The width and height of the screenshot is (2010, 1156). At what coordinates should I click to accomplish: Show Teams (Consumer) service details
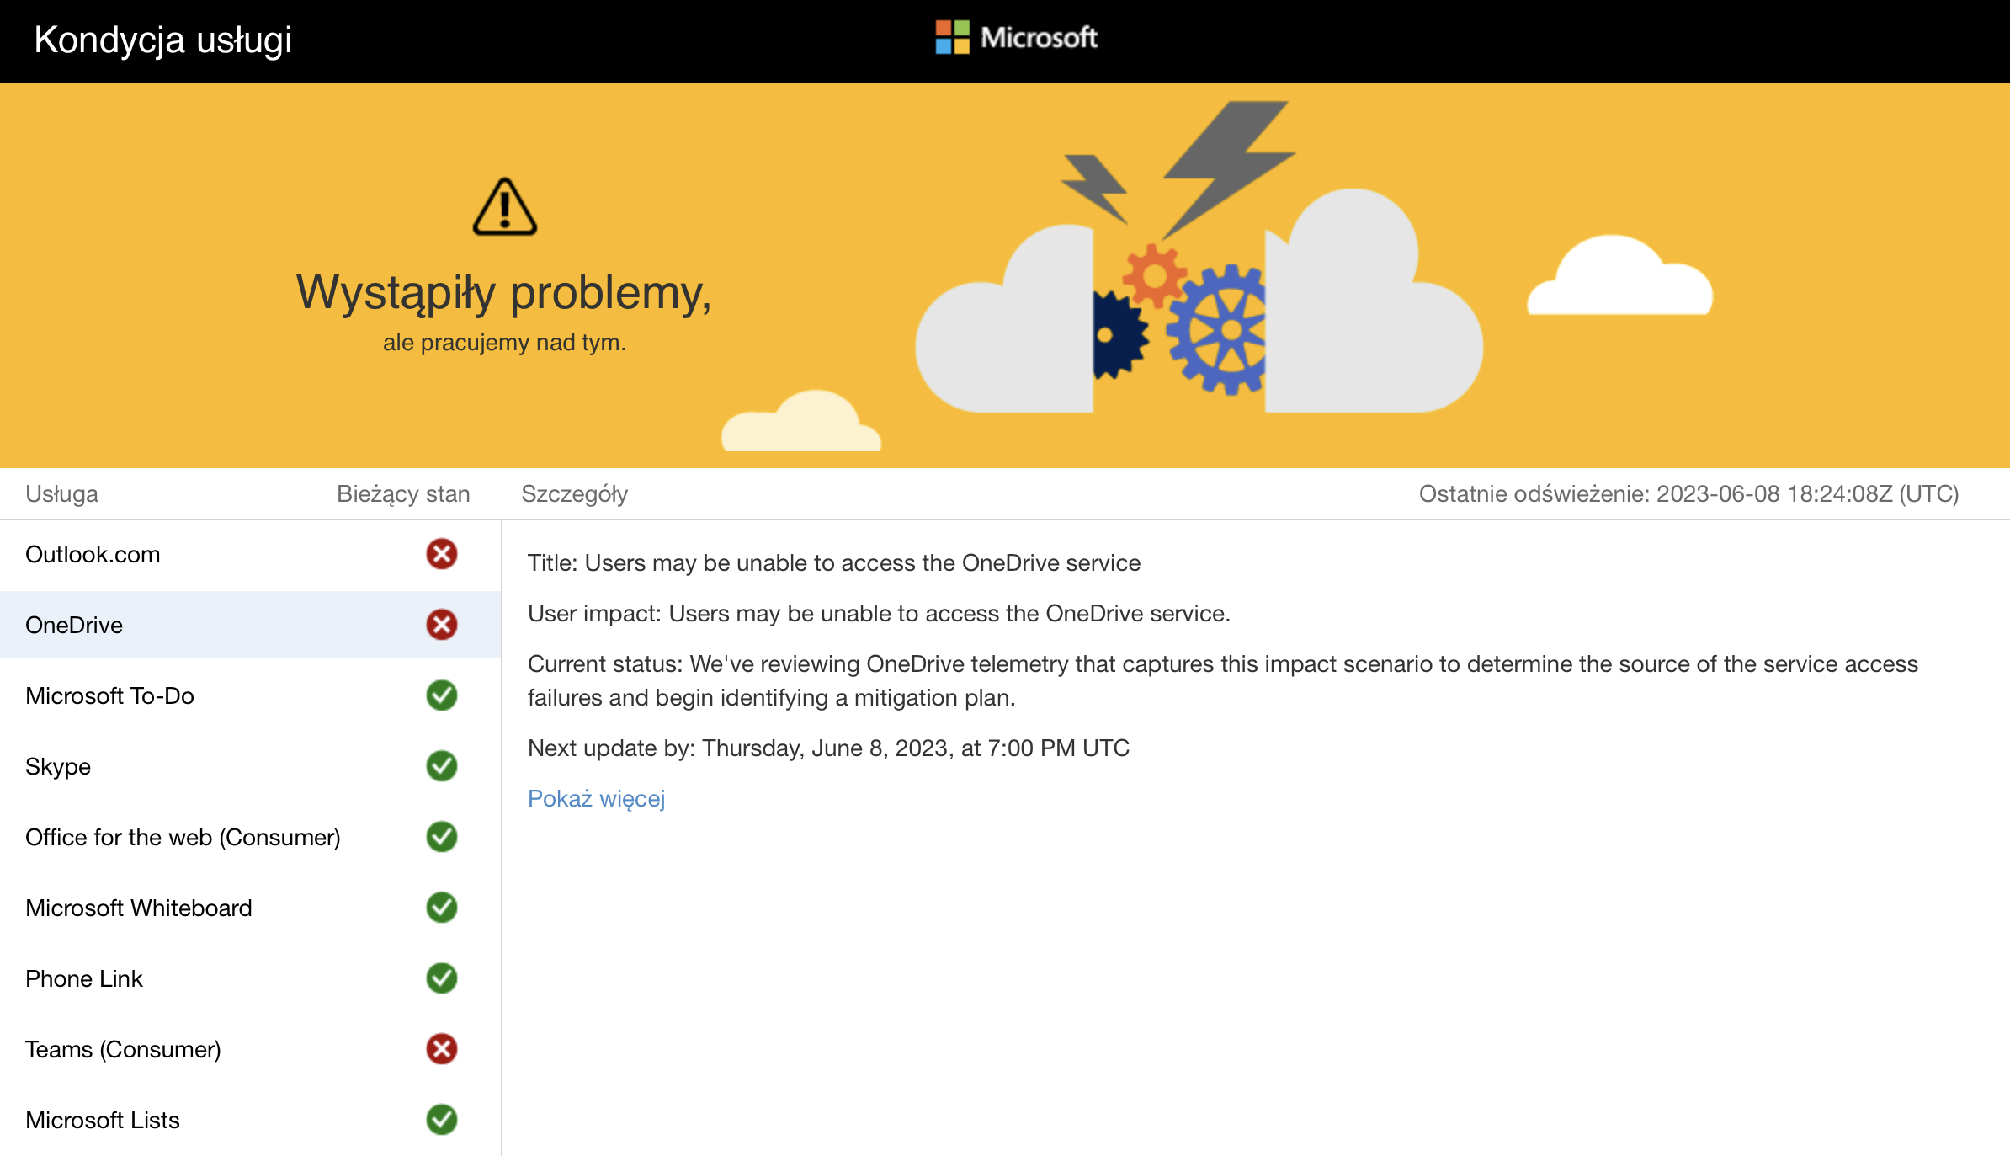123,1050
